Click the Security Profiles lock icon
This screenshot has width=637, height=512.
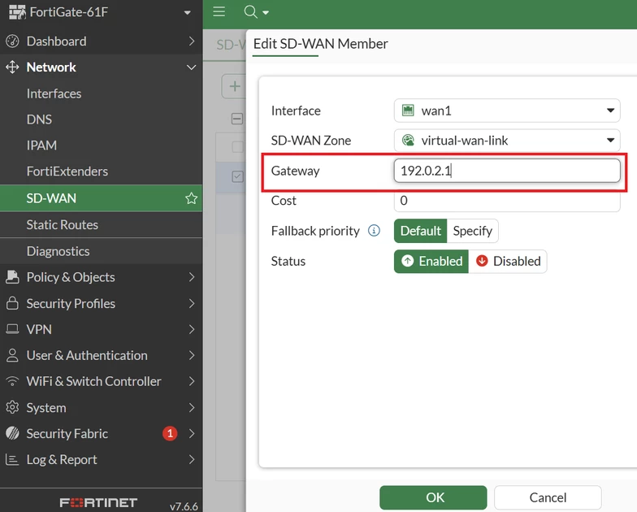coord(13,303)
